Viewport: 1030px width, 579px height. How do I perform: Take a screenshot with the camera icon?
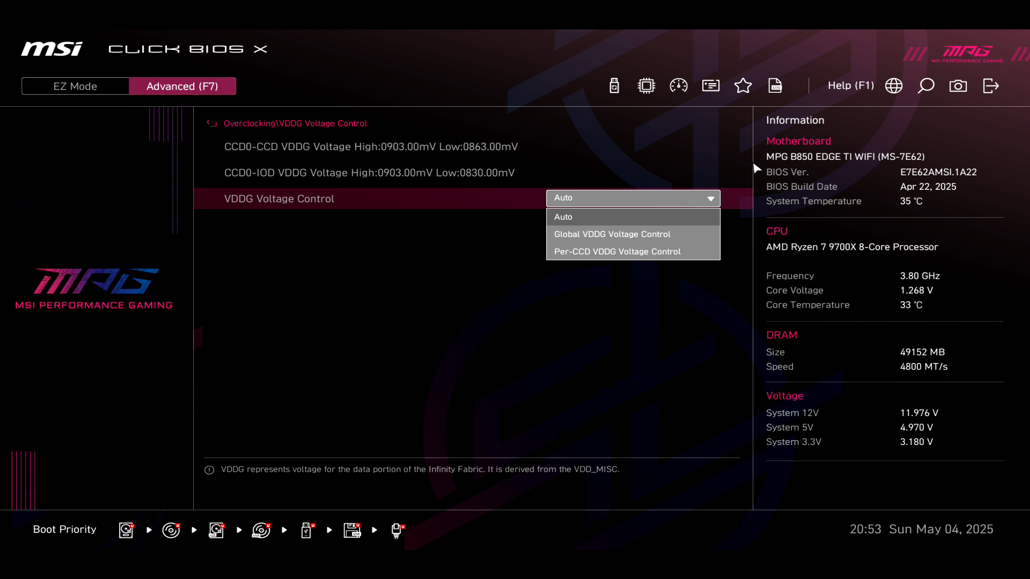click(x=958, y=86)
